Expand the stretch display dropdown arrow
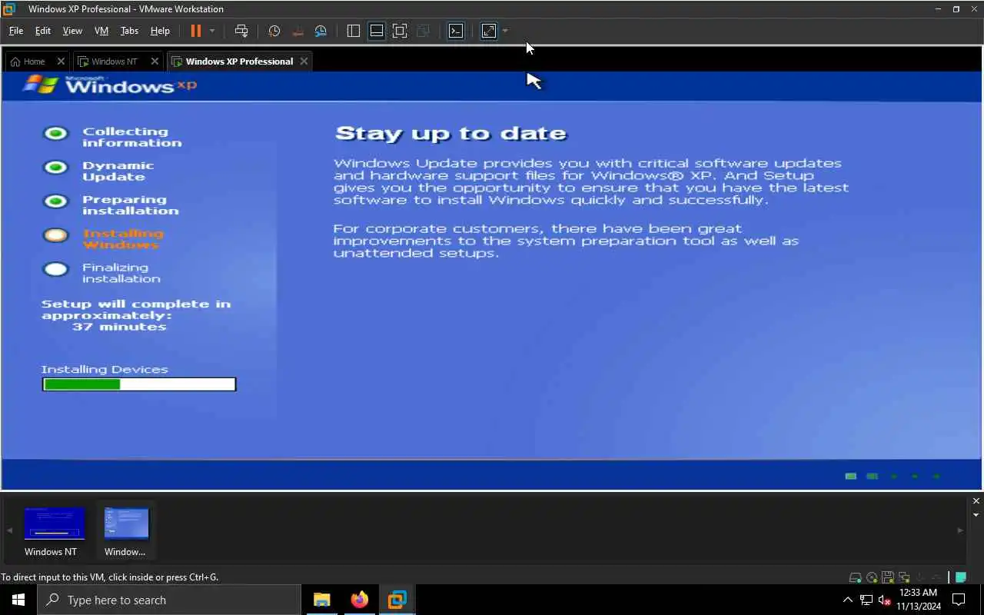This screenshot has height=615, width=984. click(x=505, y=31)
